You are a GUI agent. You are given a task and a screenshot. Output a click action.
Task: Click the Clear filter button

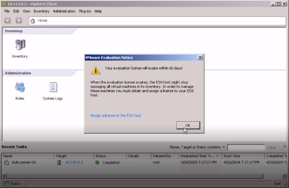pyautogui.click(x=271, y=147)
